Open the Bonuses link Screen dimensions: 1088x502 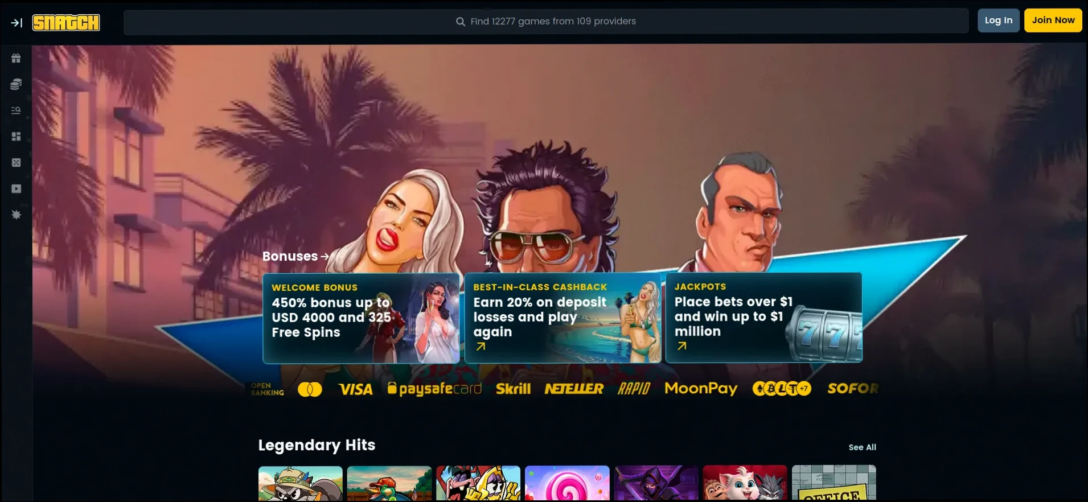296,257
